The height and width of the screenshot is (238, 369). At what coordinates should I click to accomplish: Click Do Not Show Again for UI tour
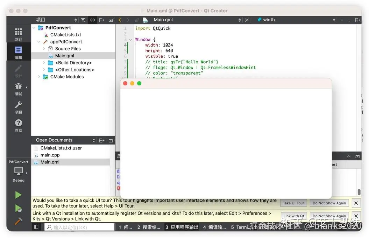click(329, 203)
